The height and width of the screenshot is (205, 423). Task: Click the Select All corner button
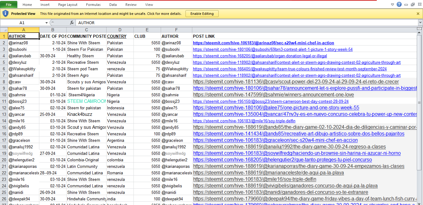coord(4,30)
